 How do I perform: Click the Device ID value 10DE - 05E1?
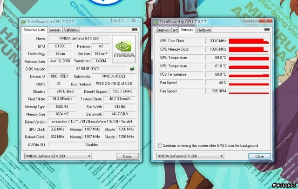pos(58,76)
